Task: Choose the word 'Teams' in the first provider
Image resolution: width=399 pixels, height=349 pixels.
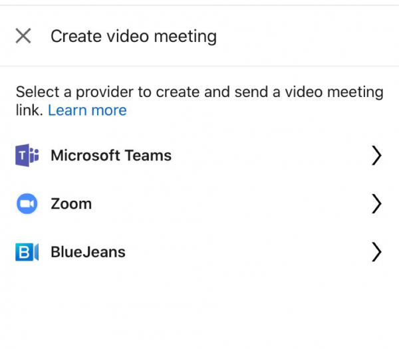Action: coord(148,155)
